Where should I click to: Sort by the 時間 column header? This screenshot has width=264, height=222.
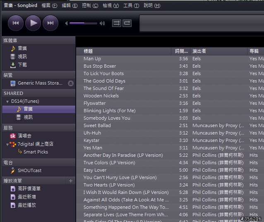(x=181, y=51)
